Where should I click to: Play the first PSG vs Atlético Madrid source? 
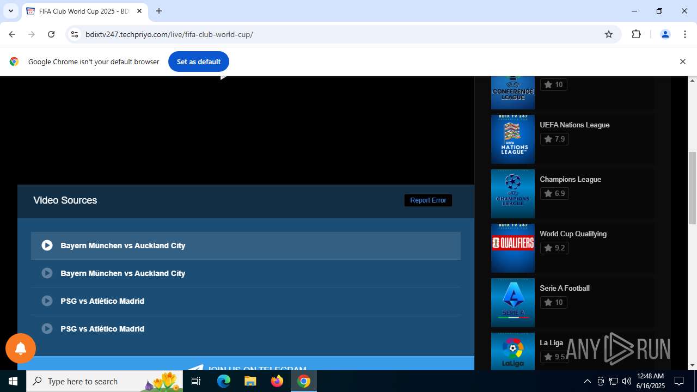(246, 301)
